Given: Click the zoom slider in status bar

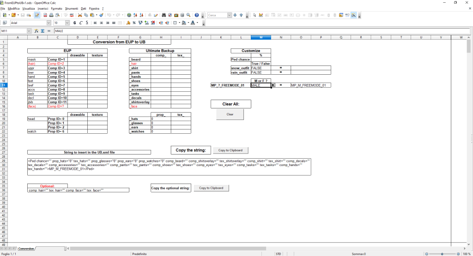Looking at the screenshot, I should (442, 254).
